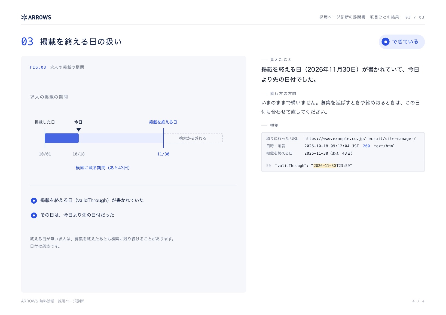Click line number 50 in code block

point(268,166)
